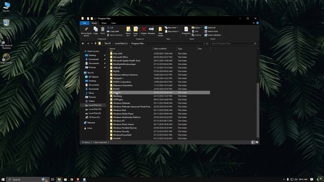Go back with the back arrow

point(83,43)
